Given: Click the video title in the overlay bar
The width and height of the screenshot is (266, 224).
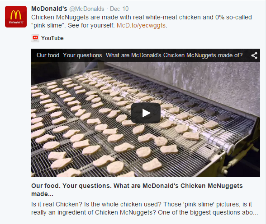Looking at the screenshot, I should click(x=139, y=55).
